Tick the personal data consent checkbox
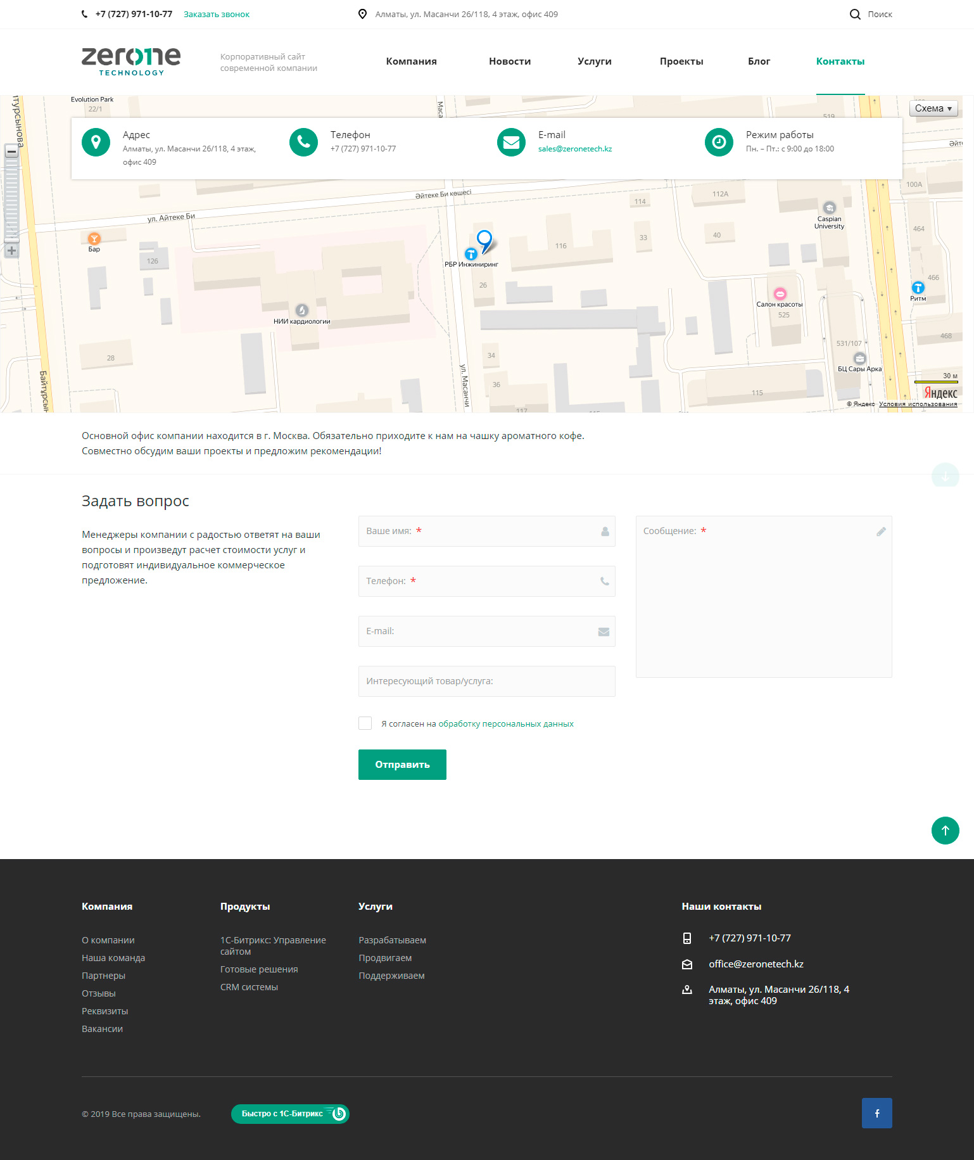The width and height of the screenshot is (974, 1160). [365, 723]
